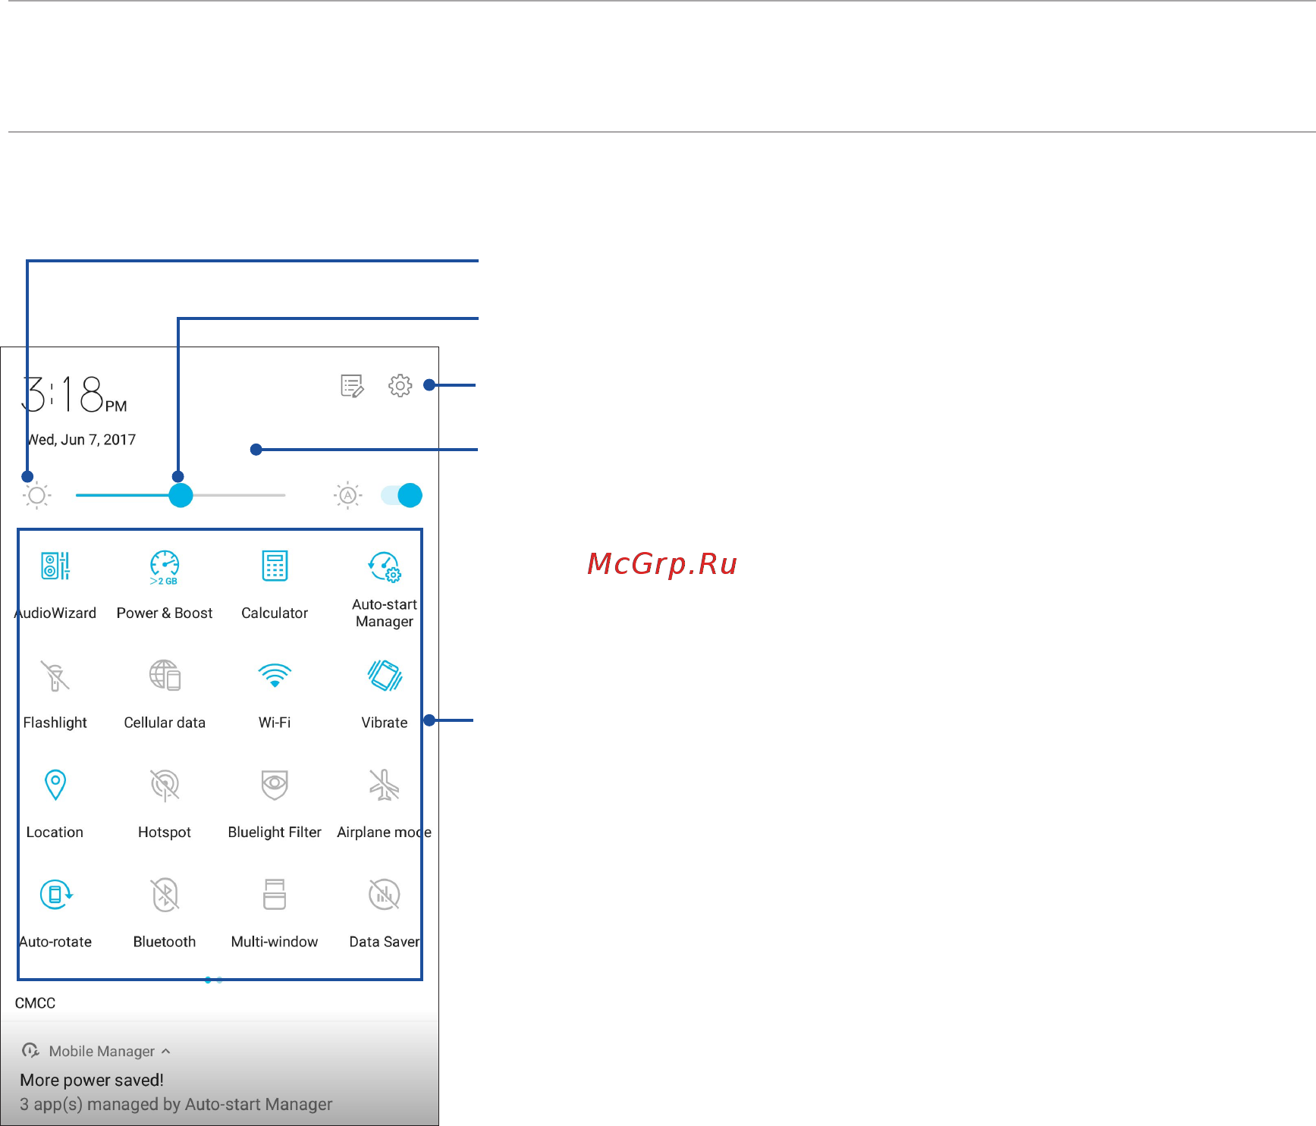The image size is (1316, 1126).
Task: Tap the CMCC carrier label
Action: 35,1003
